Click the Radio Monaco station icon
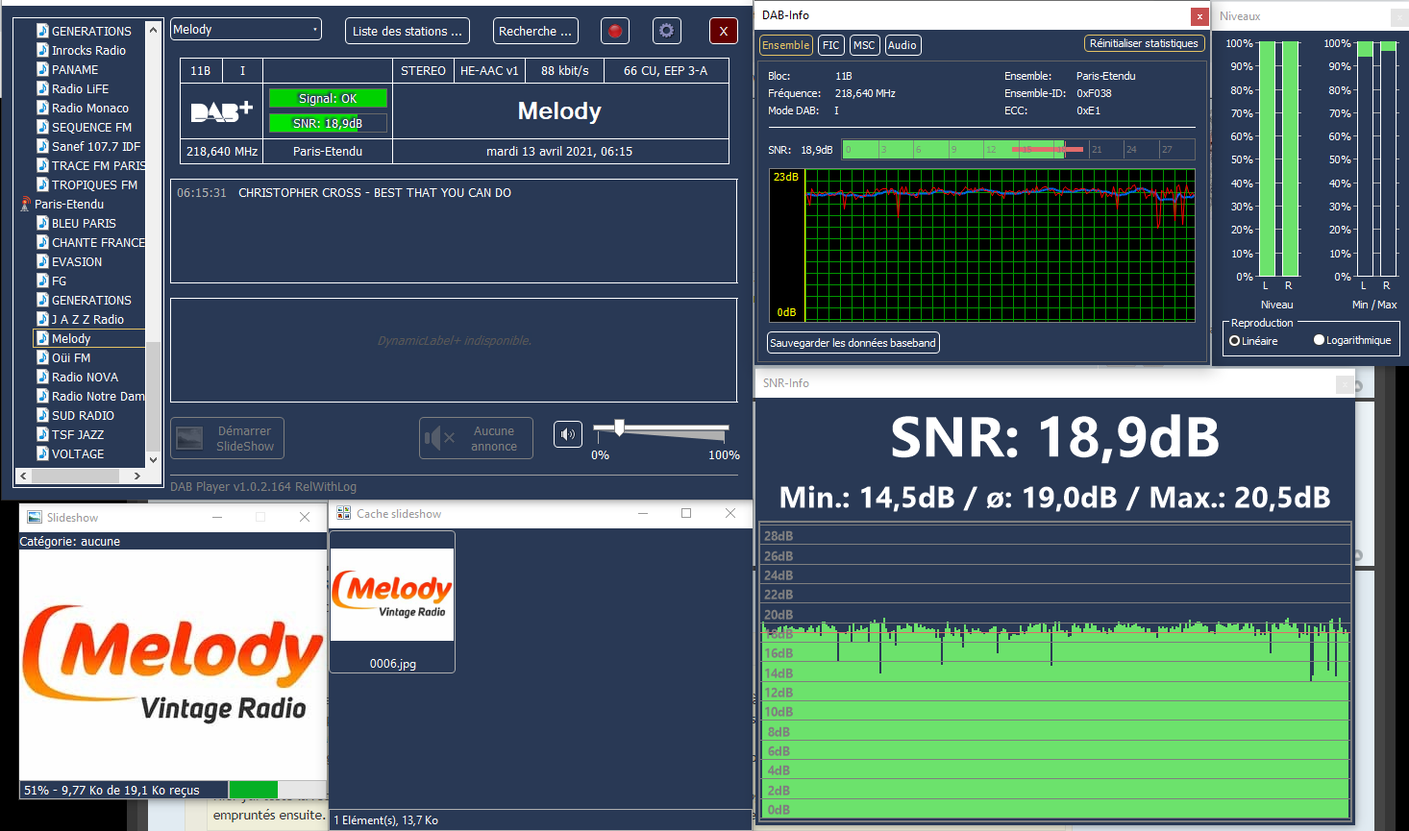1409x831 pixels. click(42, 108)
